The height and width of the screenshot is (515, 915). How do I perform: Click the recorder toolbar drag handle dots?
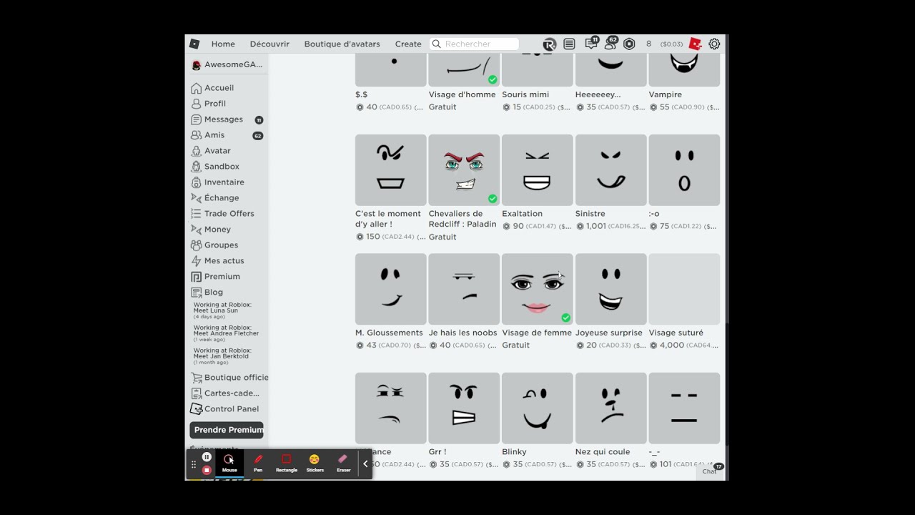[194, 464]
